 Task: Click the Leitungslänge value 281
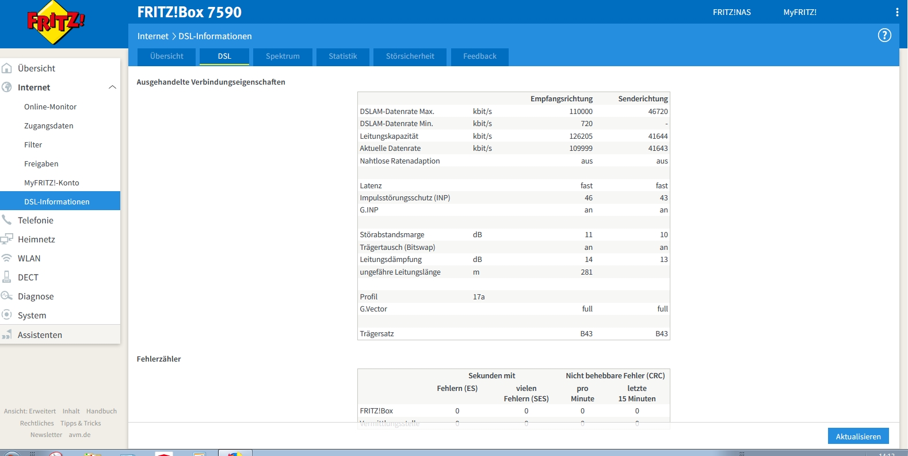coord(586,272)
